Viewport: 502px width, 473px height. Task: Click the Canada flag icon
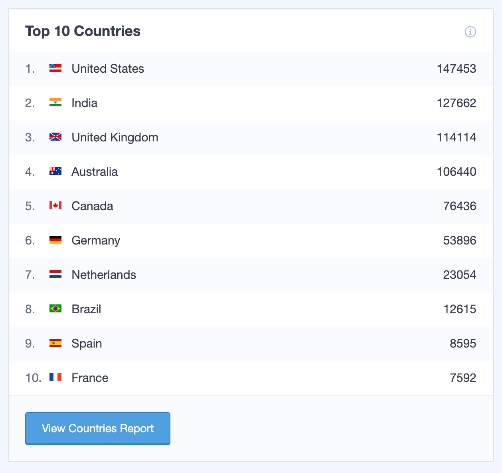tap(55, 206)
